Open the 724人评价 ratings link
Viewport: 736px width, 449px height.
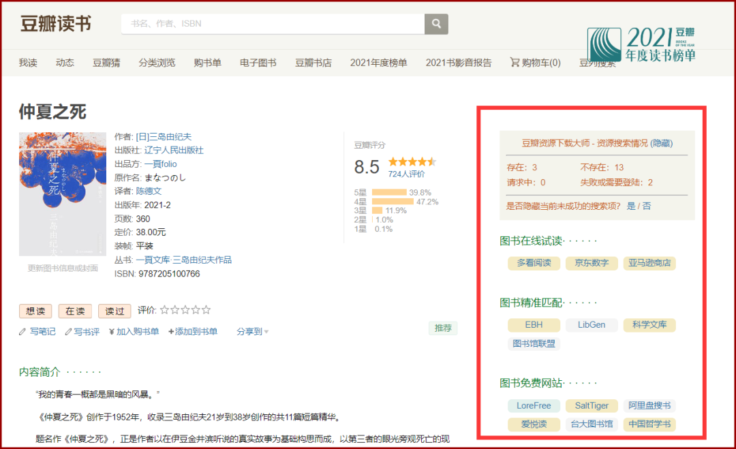pos(406,174)
